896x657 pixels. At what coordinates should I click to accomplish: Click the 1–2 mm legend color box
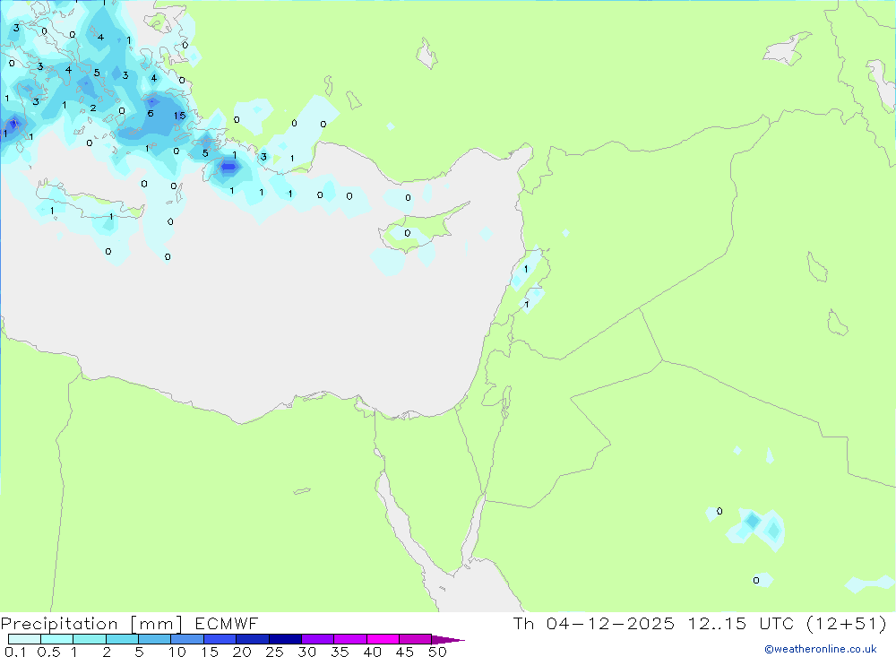coord(89,639)
